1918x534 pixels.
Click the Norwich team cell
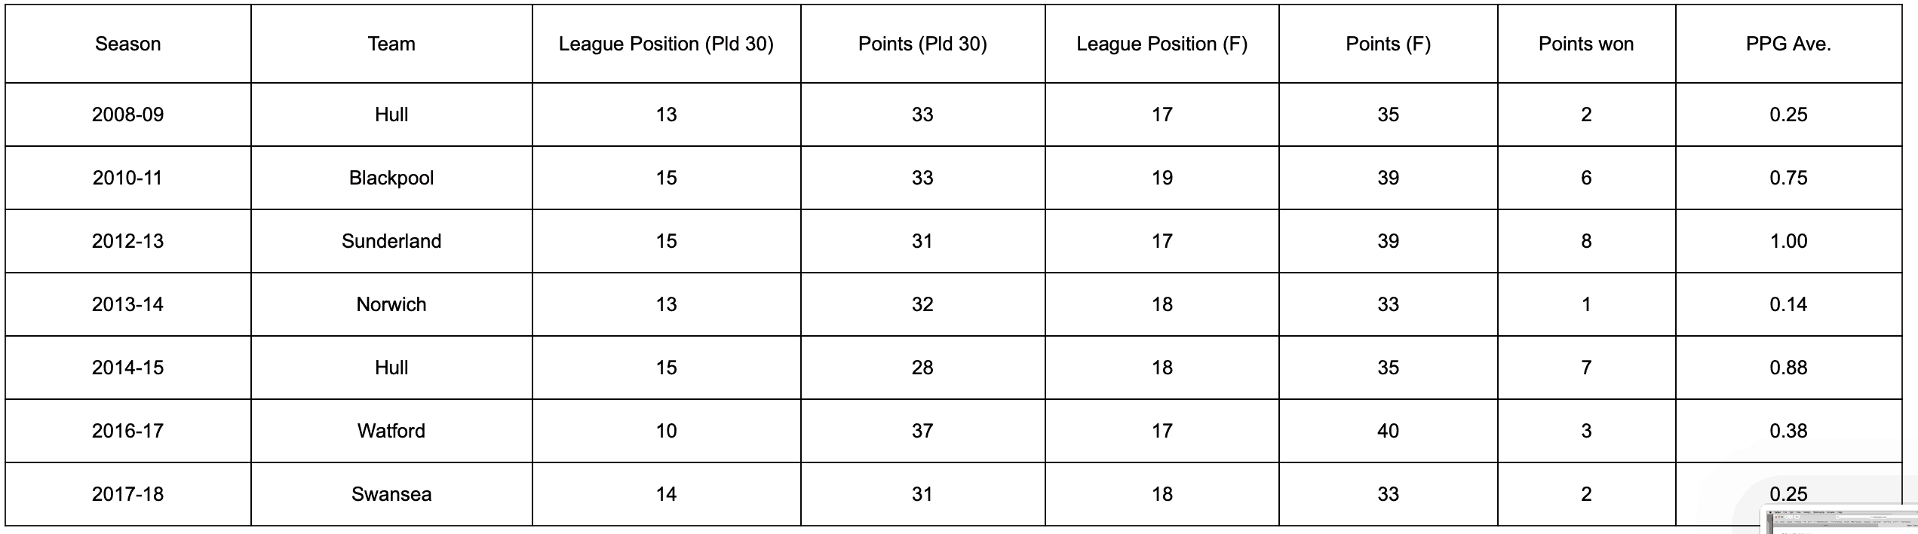(x=391, y=304)
